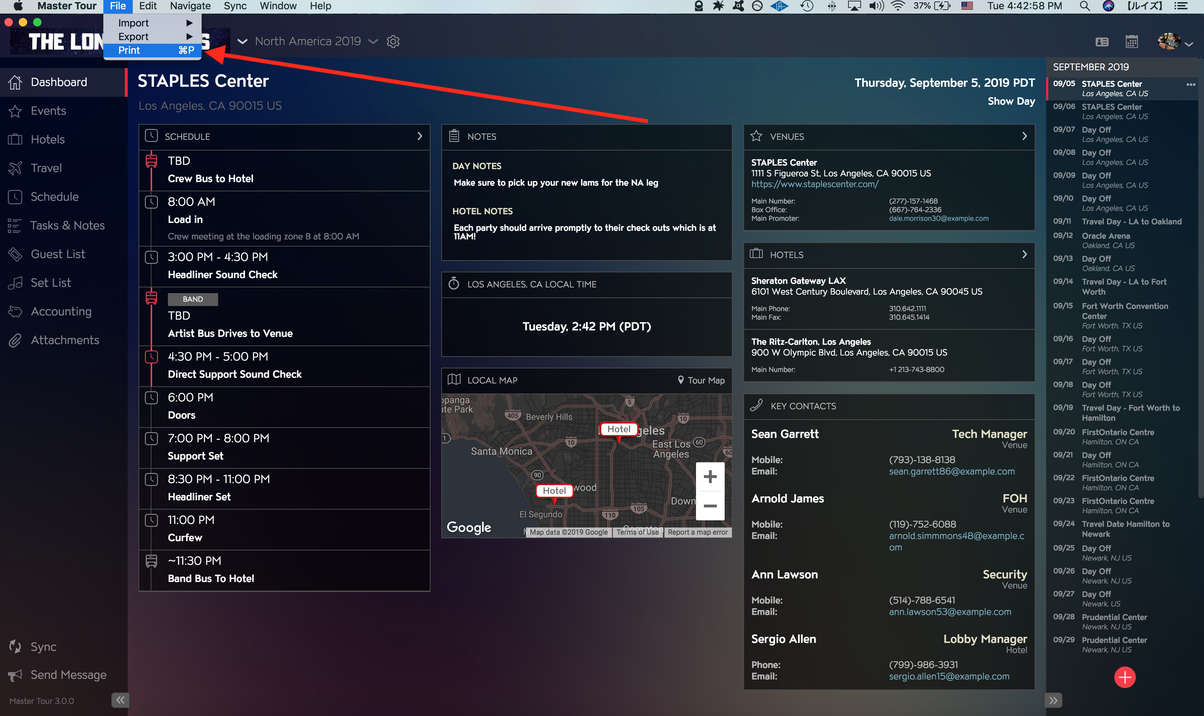This screenshot has height=716, width=1204.
Task: Open the staplescenter.com website link
Action: coord(815,184)
